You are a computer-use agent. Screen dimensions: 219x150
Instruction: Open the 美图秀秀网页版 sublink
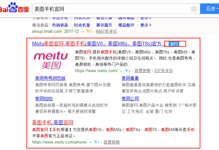point(50,78)
